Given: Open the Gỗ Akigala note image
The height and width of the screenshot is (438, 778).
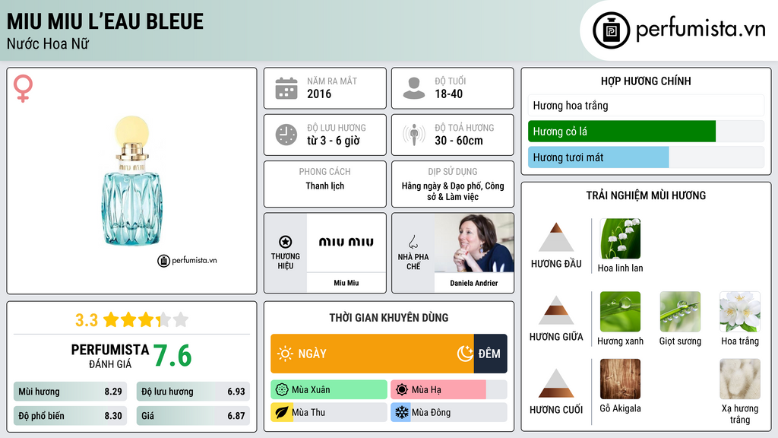Looking at the screenshot, I should coord(620,379).
